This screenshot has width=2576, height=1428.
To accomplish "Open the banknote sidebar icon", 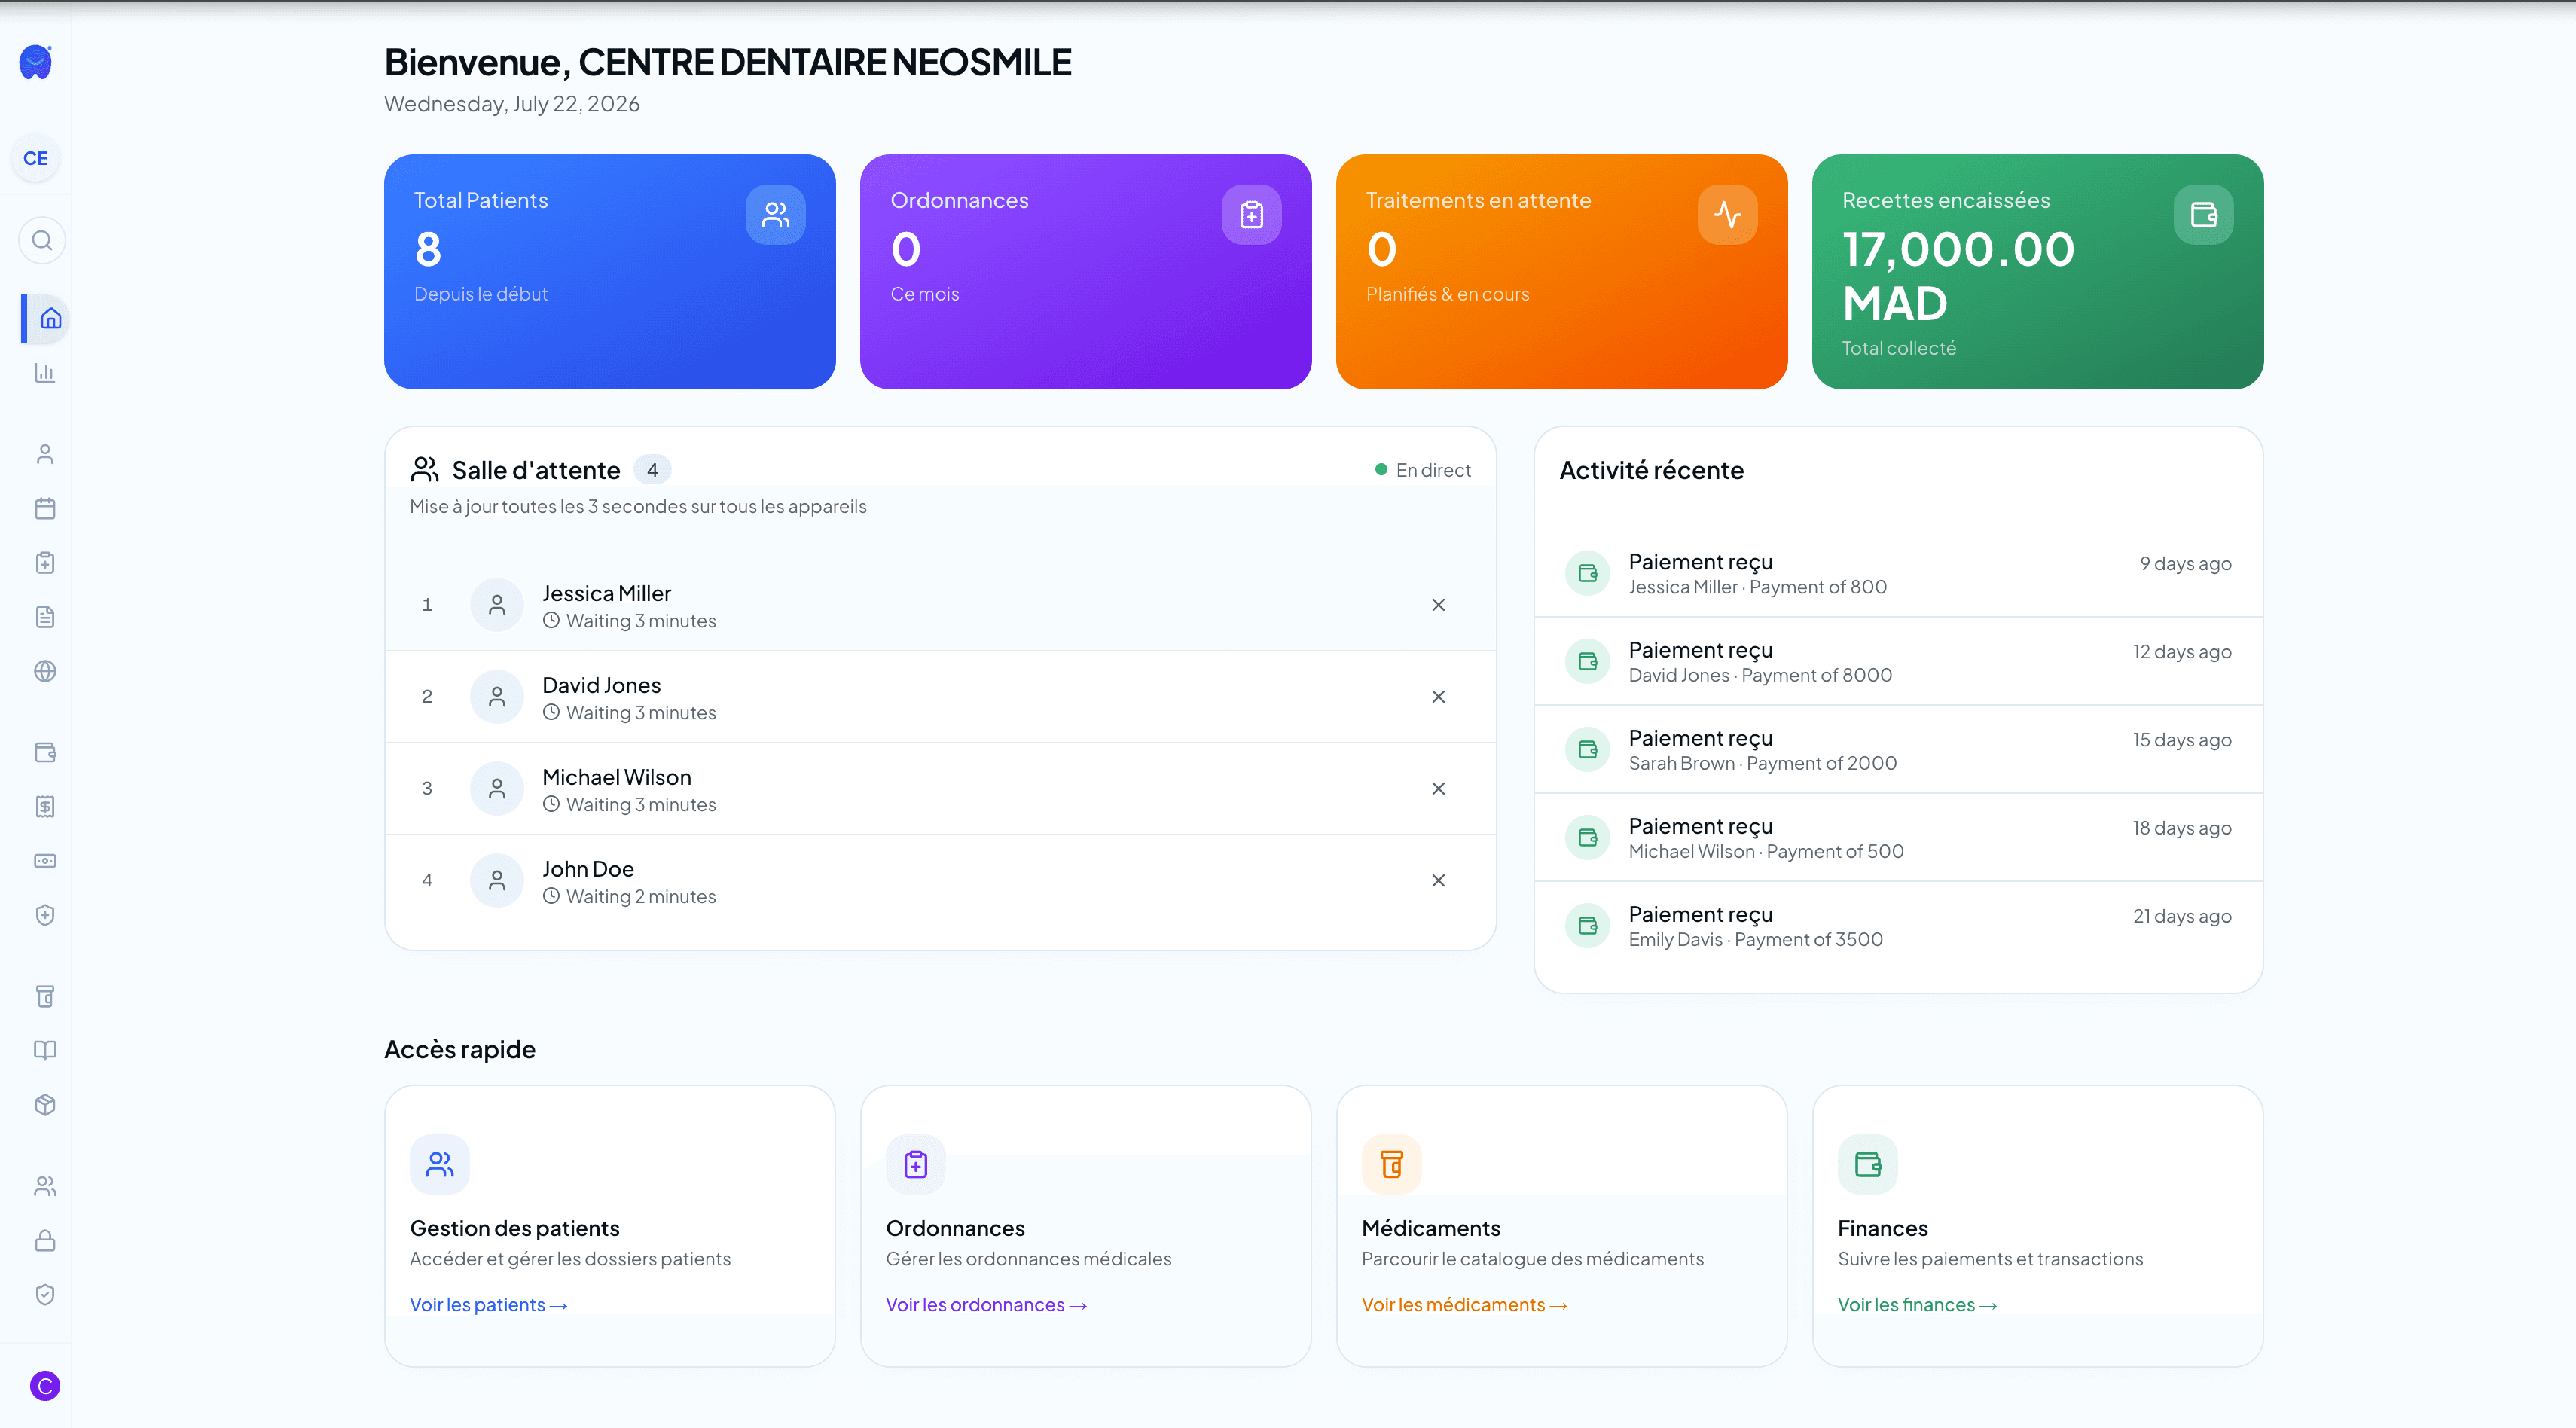I will pyautogui.click(x=45, y=860).
